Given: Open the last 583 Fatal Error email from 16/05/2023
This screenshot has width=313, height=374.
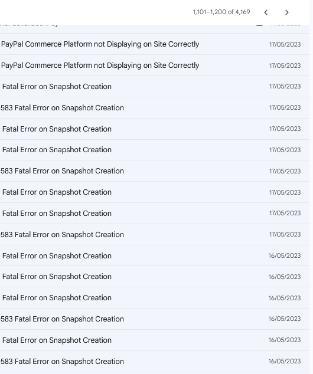Looking at the screenshot, I should 155,362.
